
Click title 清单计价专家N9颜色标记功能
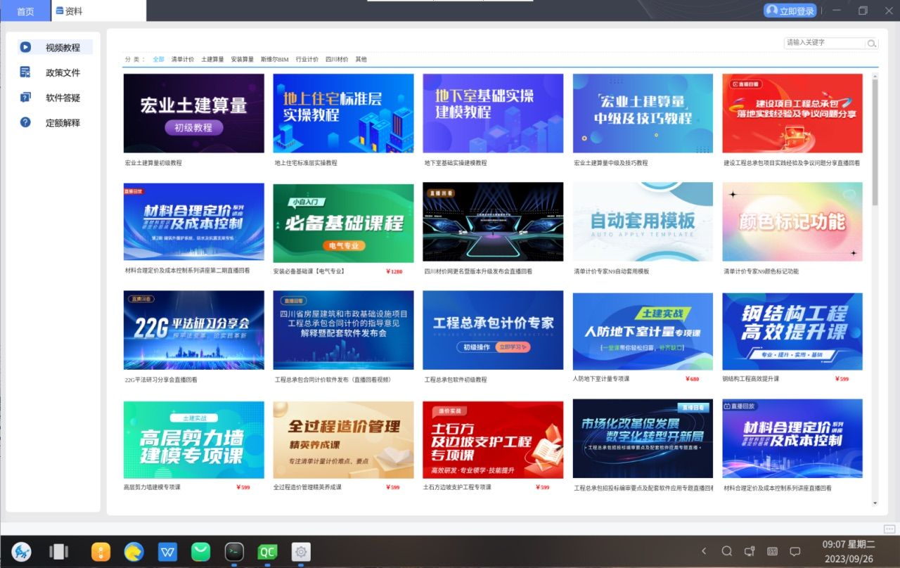[761, 271]
